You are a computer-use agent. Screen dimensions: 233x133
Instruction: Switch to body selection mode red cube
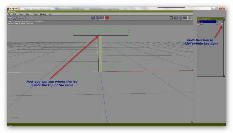(x=107, y=18)
